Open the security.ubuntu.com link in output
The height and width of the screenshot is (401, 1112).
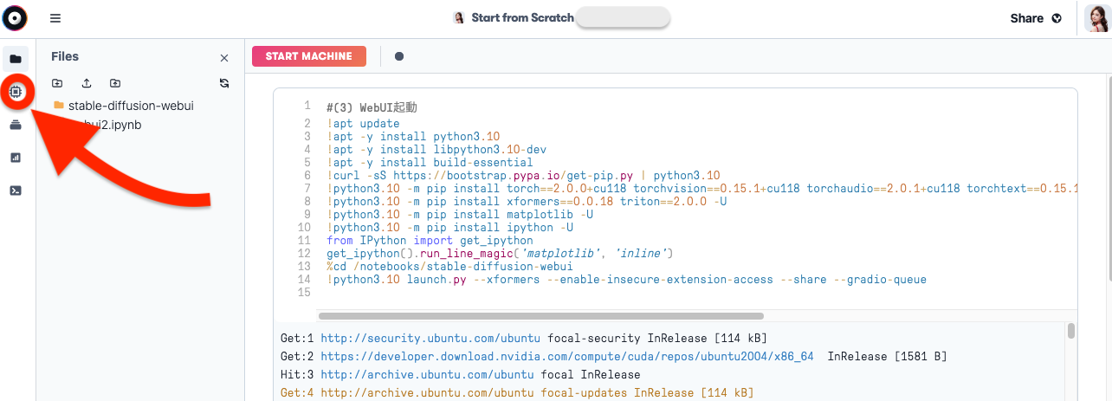pos(430,338)
